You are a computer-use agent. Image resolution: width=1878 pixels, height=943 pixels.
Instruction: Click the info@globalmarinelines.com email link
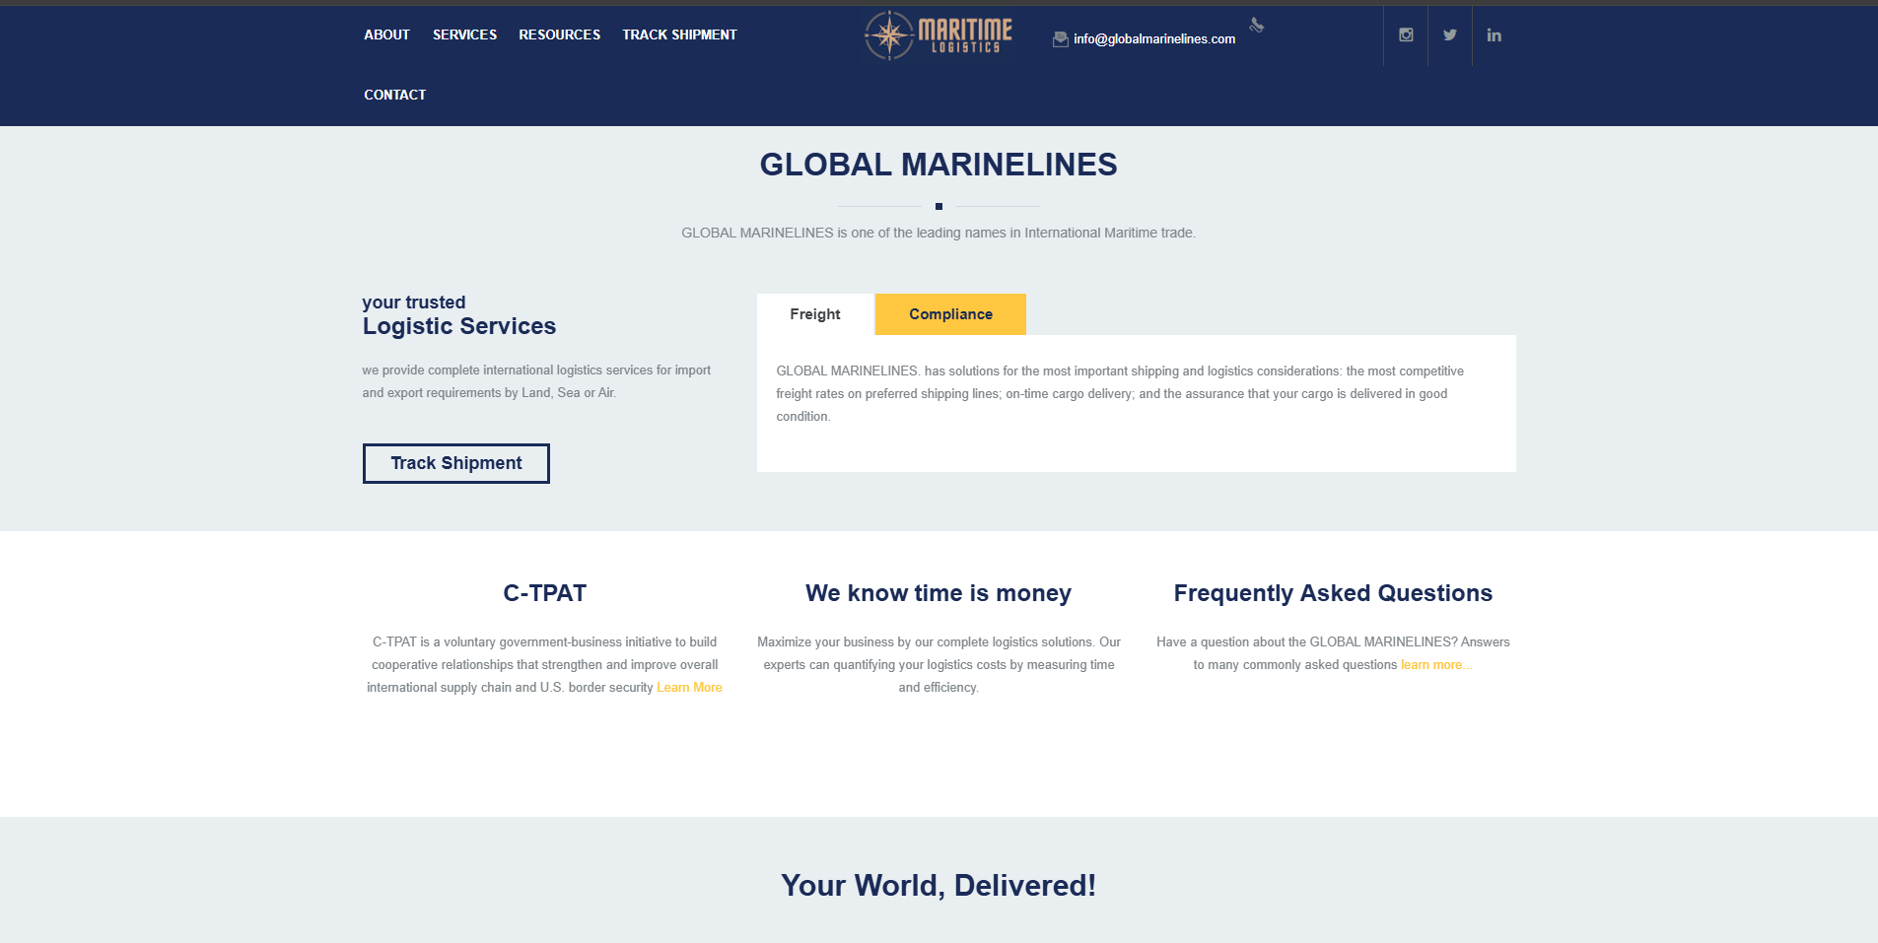(x=1153, y=39)
